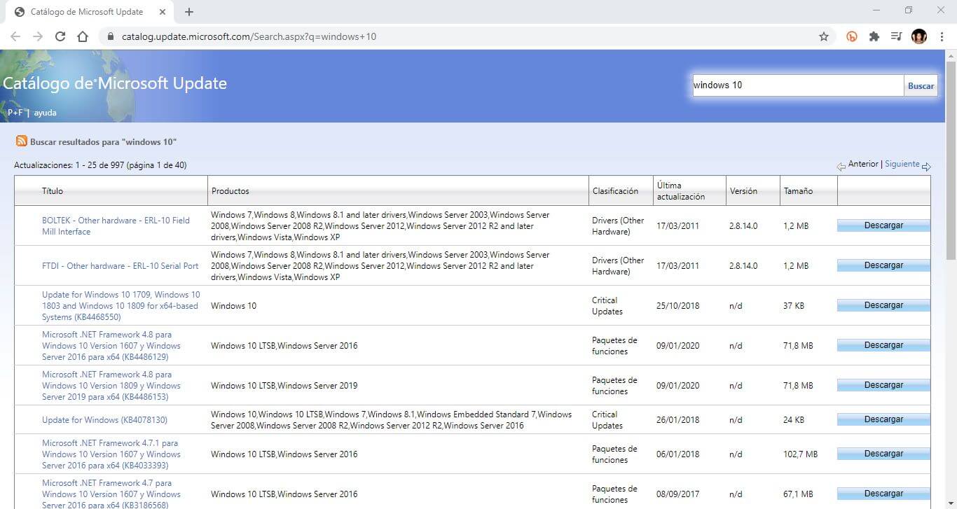Open FTDI ERL-10 Serial Port link
The image size is (957, 509).
[x=120, y=266]
